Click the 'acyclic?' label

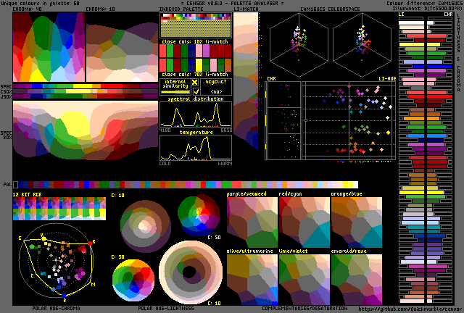(216, 82)
